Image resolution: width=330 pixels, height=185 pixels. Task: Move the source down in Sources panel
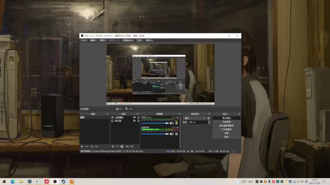point(132,146)
